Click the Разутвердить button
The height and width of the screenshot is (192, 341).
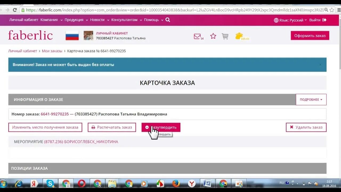(161, 127)
